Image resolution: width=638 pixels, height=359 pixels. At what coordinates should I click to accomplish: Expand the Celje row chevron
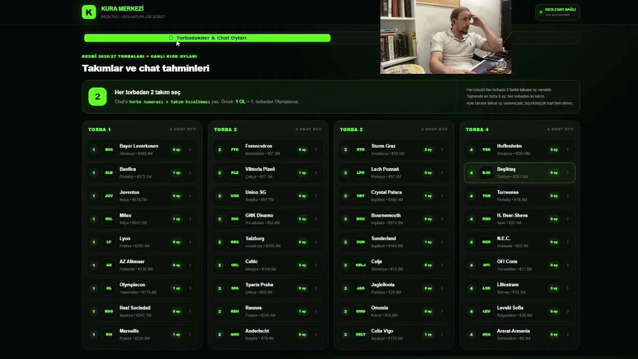442,265
